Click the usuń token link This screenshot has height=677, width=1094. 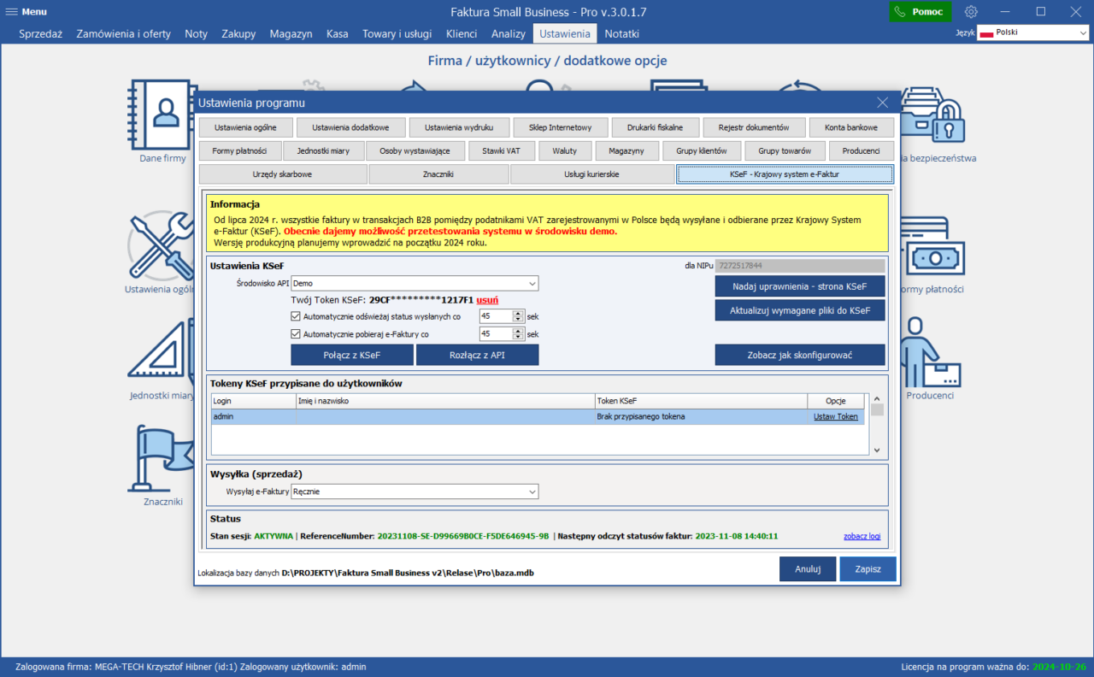click(487, 300)
